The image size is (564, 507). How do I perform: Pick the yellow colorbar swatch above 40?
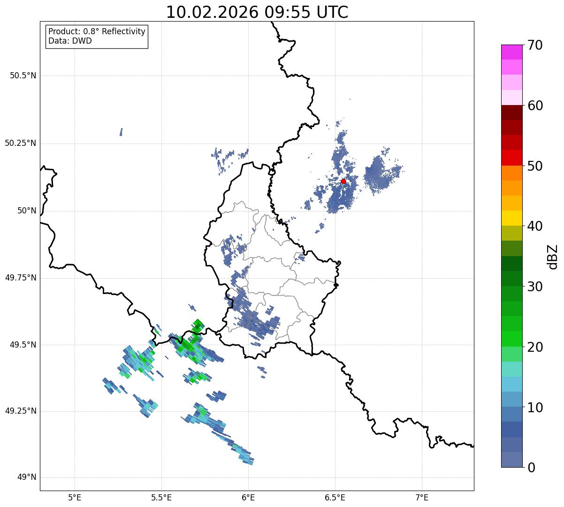[x=511, y=218]
